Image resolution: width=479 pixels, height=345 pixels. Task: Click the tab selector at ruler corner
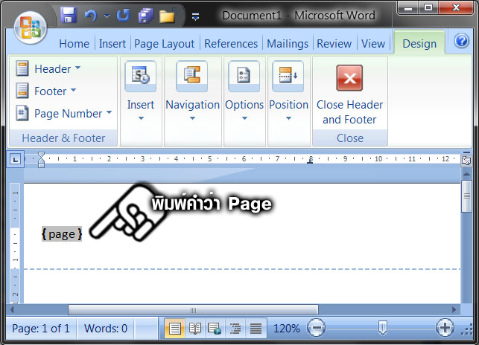point(16,159)
